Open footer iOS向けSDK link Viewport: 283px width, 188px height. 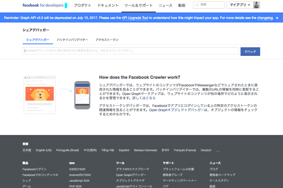[77, 169]
